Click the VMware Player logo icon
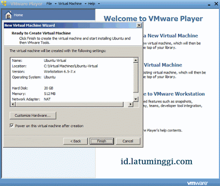Viewport: 220px width, 186px height. point(4,3)
